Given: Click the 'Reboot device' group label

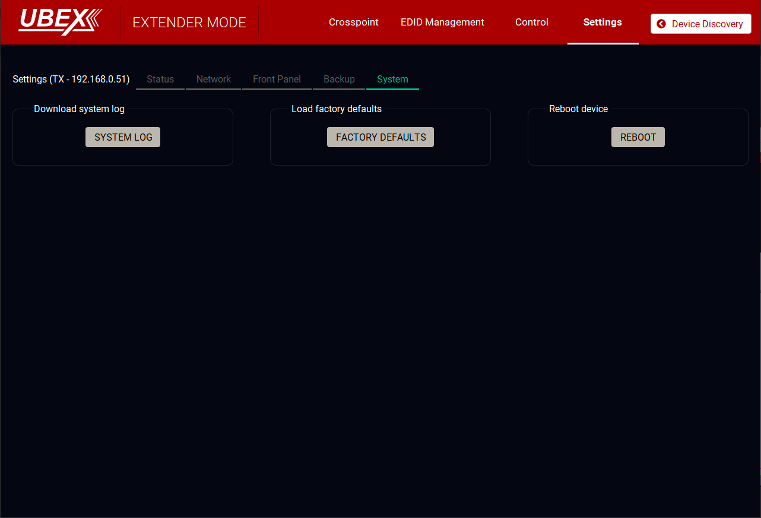Looking at the screenshot, I should coord(578,109).
